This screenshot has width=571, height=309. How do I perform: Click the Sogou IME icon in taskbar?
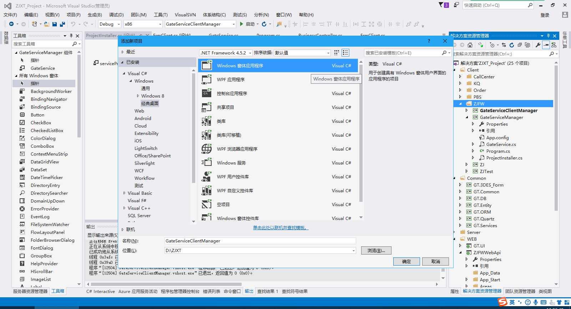coord(502,302)
